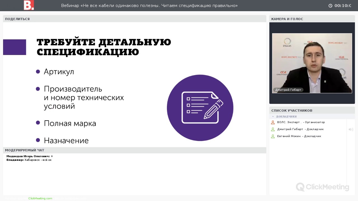Click the speaker volume icon in Дмитрий Гиберт row

351,129
